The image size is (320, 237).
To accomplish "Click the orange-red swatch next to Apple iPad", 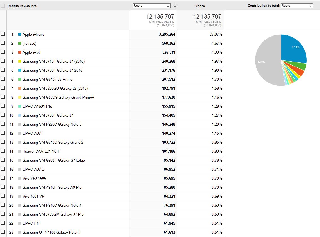I will coord(19,53).
